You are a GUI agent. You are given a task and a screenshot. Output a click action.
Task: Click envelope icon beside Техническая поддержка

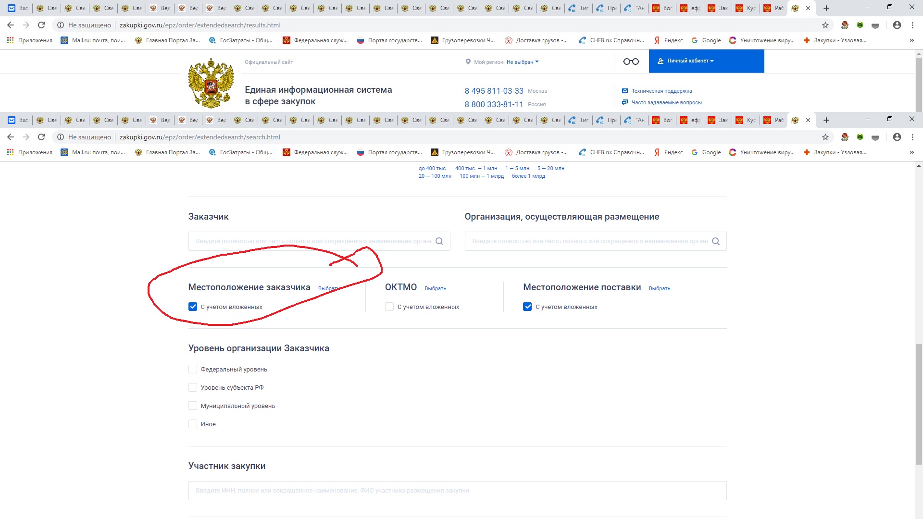[624, 91]
